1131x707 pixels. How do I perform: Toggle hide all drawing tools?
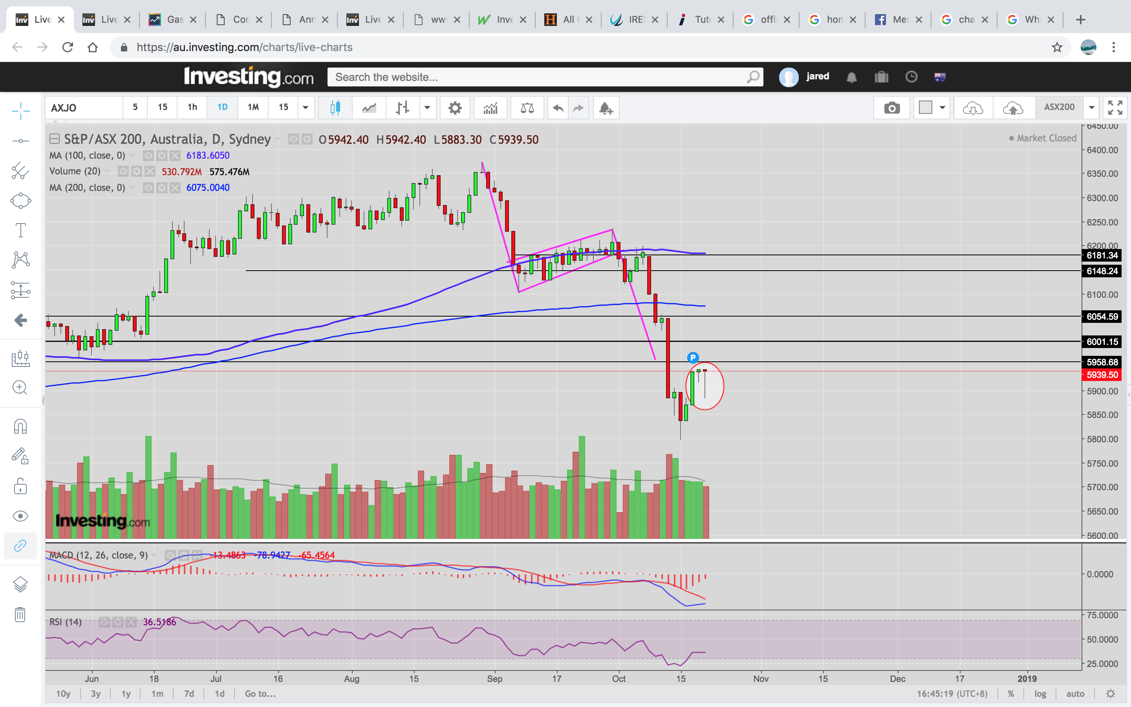tap(20, 516)
